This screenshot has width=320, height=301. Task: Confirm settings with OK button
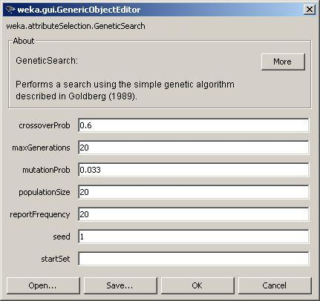tap(197, 285)
